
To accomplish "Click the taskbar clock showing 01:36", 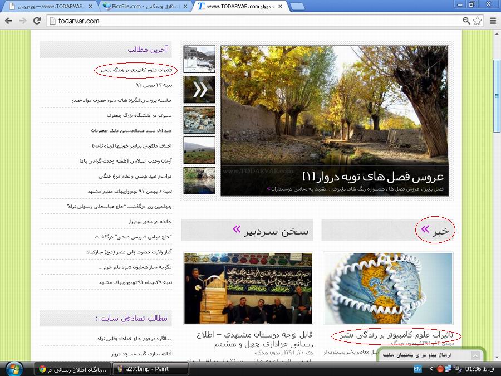I will point(480,369).
